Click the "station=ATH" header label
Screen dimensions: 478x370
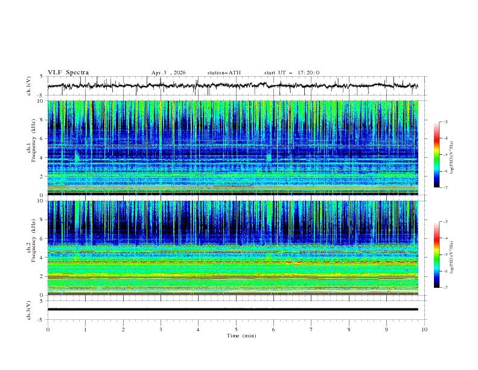[224, 73]
